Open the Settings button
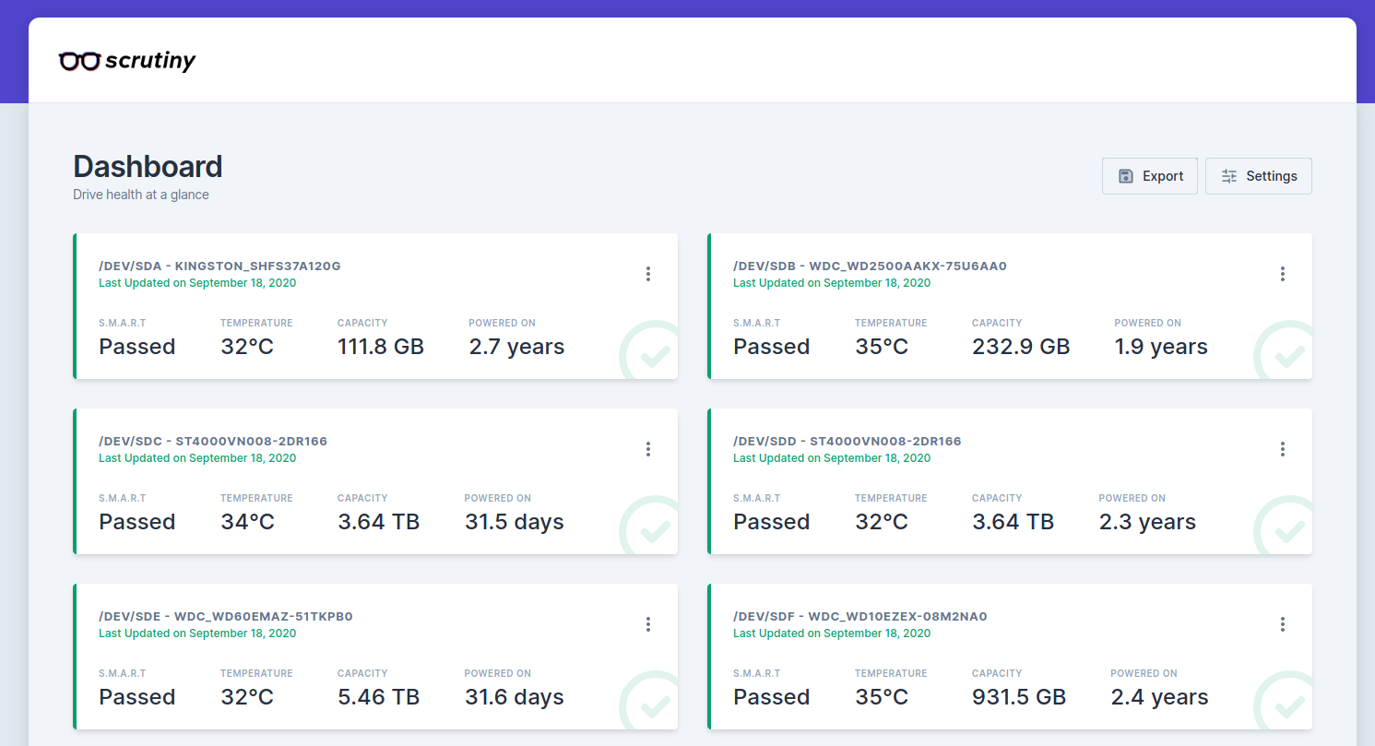The height and width of the screenshot is (746, 1375). point(1259,176)
